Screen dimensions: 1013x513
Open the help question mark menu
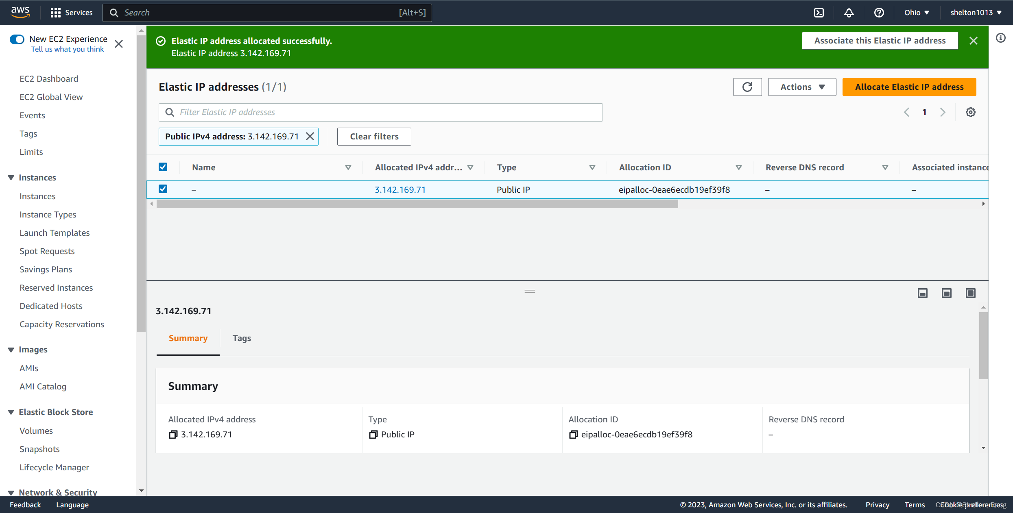pyautogui.click(x=879, y=13)
